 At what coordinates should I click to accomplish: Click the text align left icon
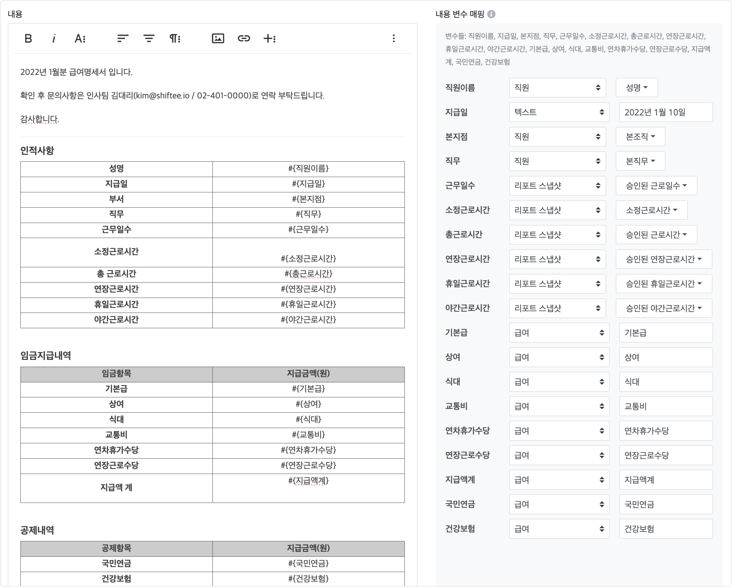123,38
